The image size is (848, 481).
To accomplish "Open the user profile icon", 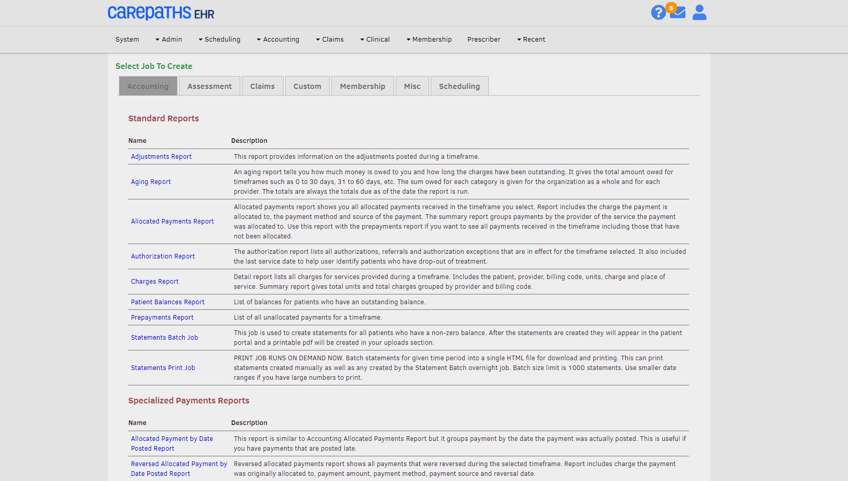I will tap(699, 12).
